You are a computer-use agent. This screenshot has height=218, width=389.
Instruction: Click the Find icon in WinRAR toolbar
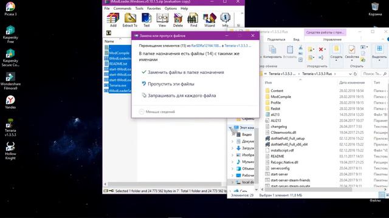tap(193, 20)
